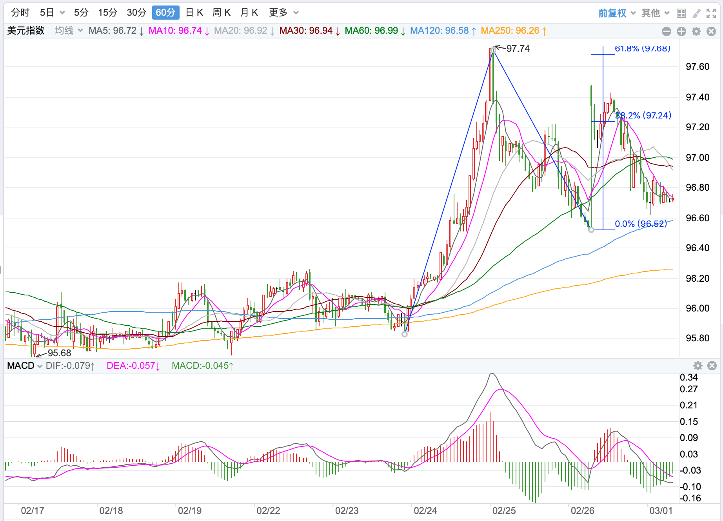
Task: Select the 30分 timeframe tab
Action: tap(136, 13)
